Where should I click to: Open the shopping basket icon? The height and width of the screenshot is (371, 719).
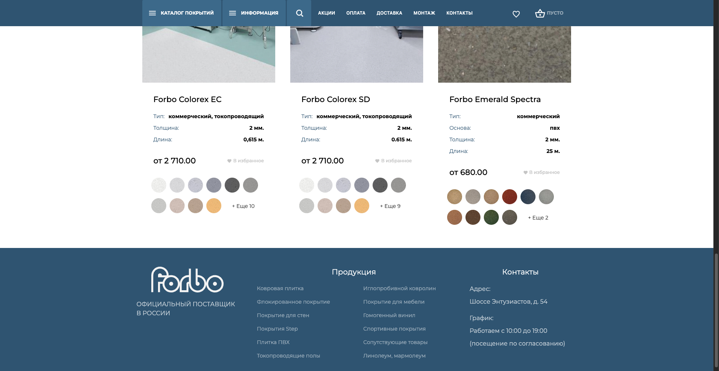540,13
